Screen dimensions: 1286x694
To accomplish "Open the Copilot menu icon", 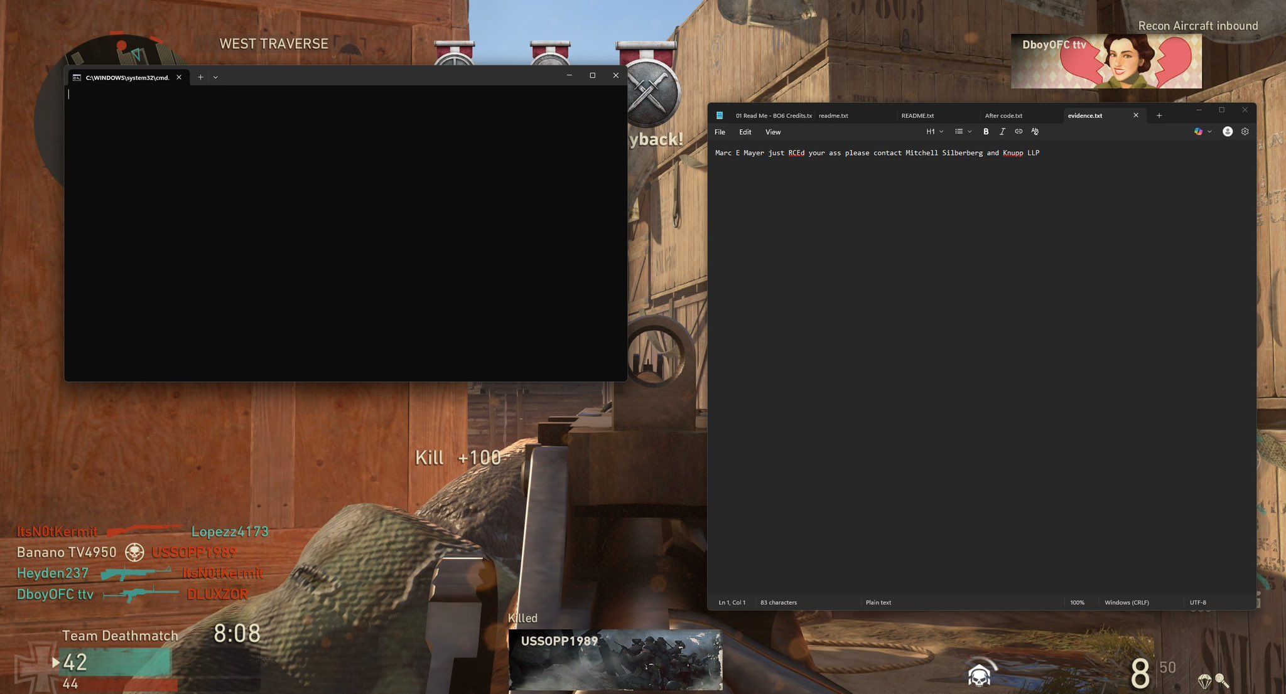I will click(1198, 132).
